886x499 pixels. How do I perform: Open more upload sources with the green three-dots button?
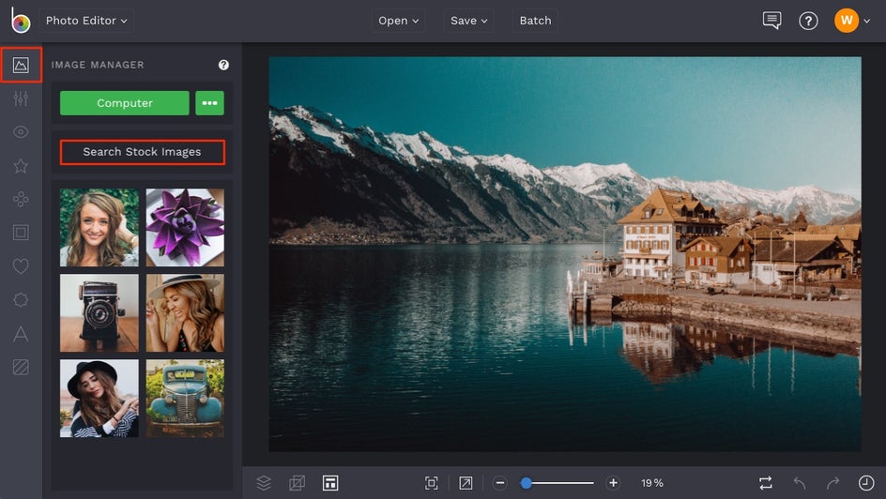[209, 103]
